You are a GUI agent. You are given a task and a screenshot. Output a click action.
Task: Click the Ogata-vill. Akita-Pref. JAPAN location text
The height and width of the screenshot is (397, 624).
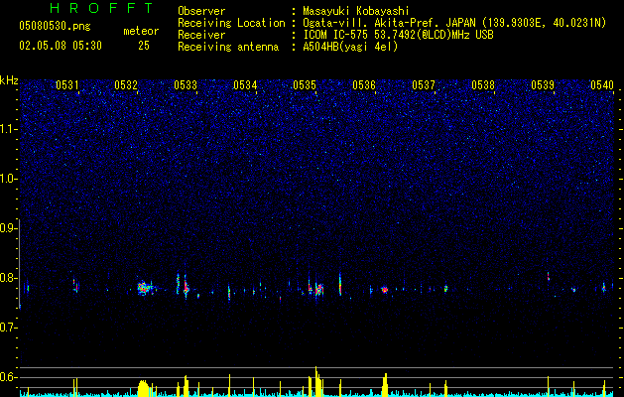[x=454, y=23]
